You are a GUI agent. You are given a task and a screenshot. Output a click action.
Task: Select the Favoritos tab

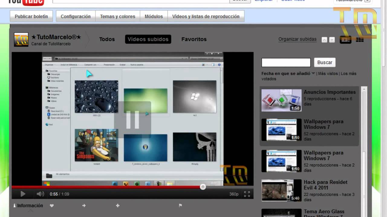(194, 39)
